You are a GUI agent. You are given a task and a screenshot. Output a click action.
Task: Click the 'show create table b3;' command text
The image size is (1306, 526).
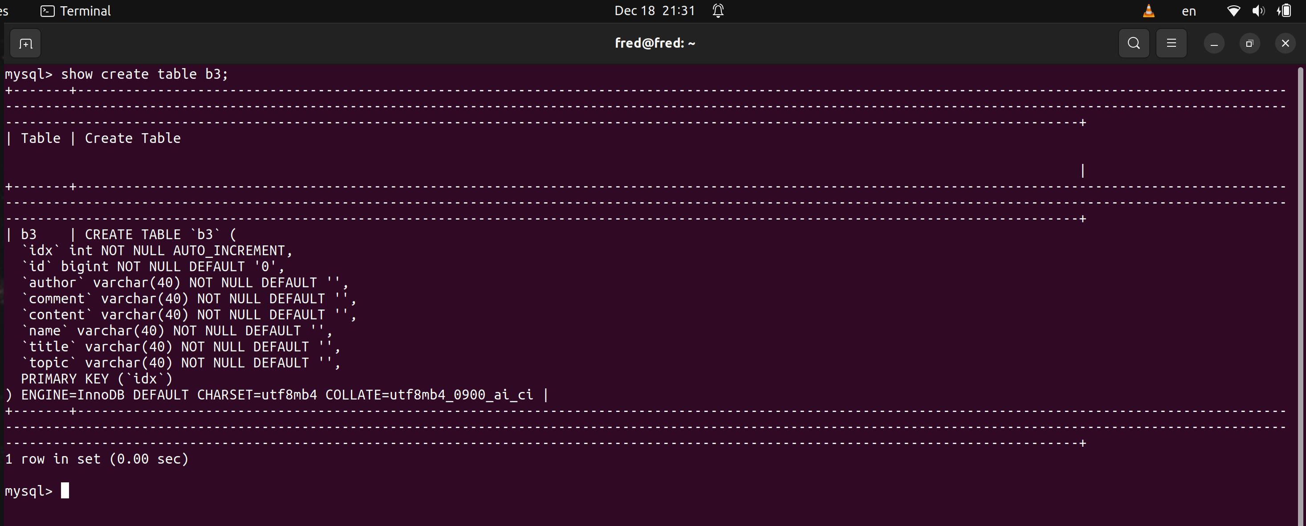pyautogui.click(x=144, y=74)
